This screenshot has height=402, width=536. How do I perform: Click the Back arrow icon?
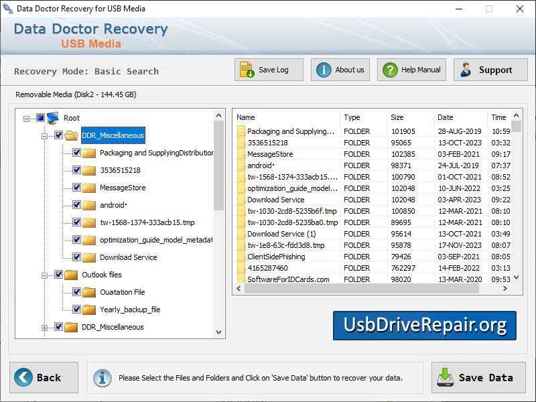point(24,377)
